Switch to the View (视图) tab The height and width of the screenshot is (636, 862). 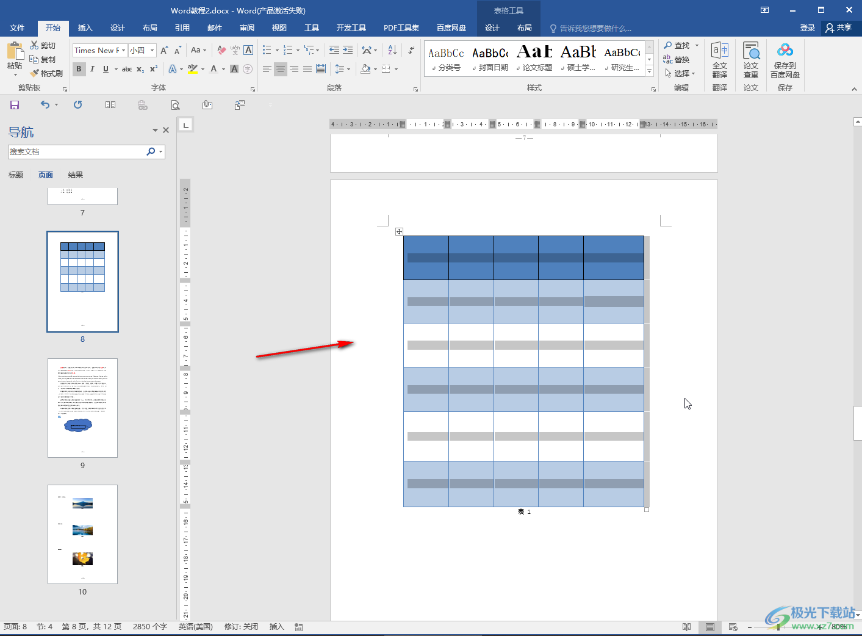(x=279, y=28)
